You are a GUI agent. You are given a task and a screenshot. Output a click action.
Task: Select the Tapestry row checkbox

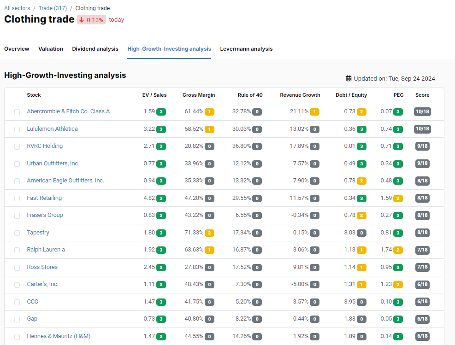17,233
